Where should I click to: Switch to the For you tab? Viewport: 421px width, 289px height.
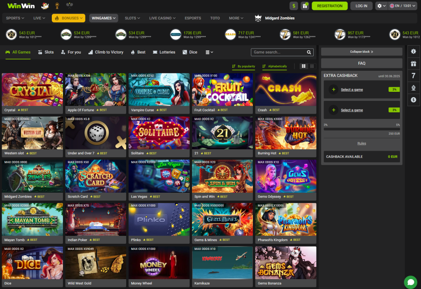coord(71,52)
